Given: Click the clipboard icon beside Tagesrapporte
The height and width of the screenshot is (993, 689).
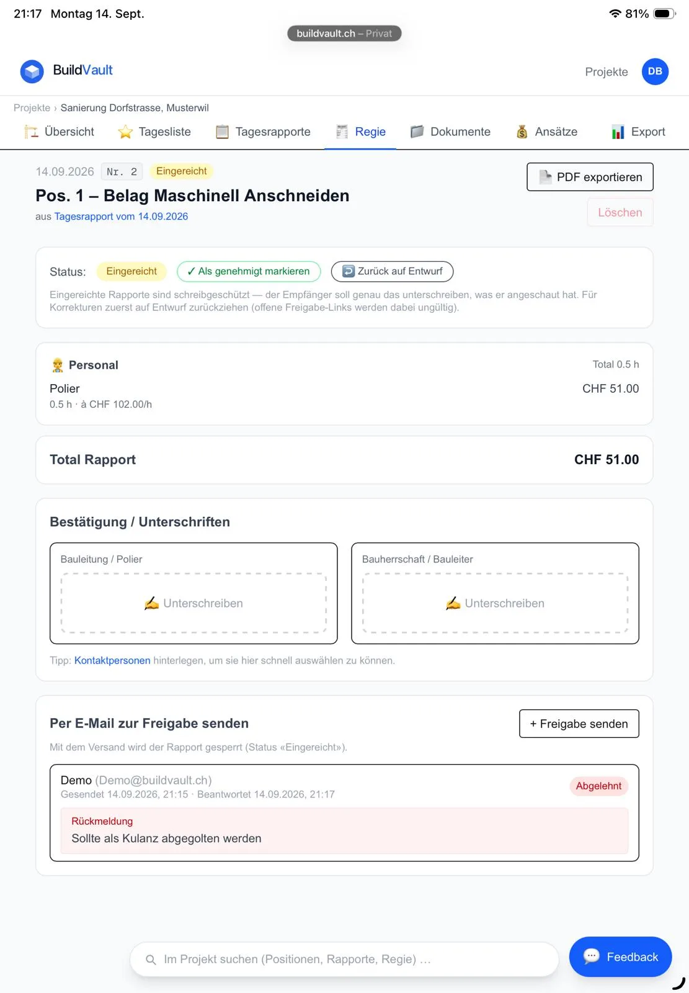Looking at the screenshot, I should (222, 132).
